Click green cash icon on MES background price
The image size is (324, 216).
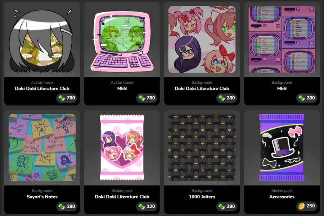point(302,98)
